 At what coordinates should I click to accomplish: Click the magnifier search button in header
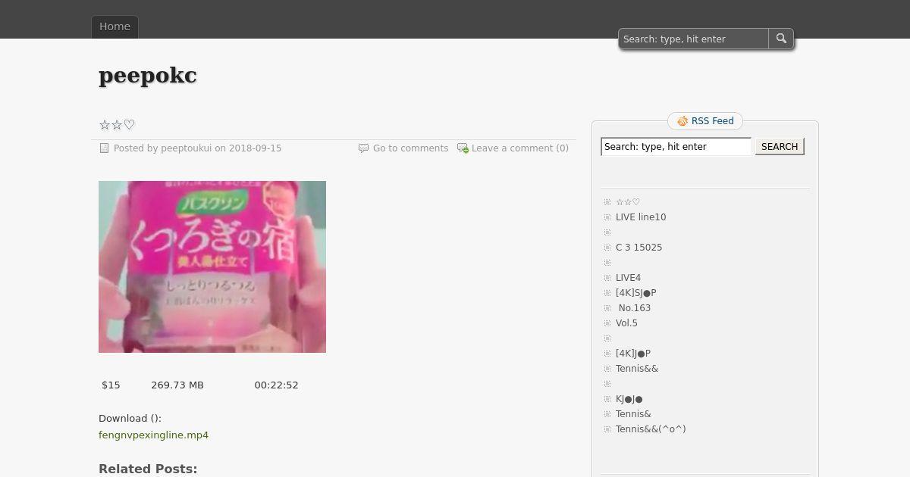pos(781,39)
